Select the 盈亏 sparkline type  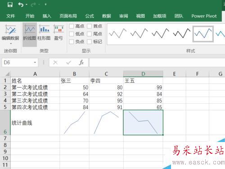(58, 32)
